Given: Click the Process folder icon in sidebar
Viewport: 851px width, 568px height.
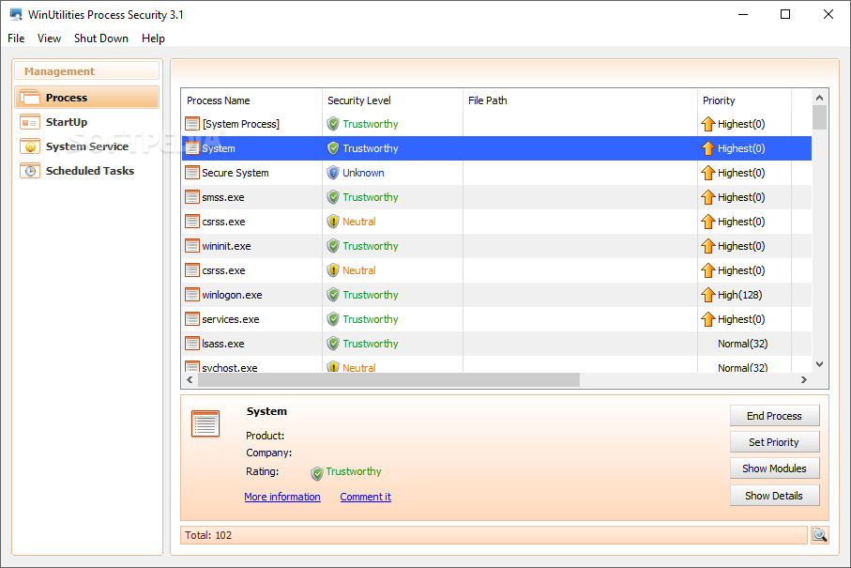Looking at the screenshot, I should pos(30,98).
